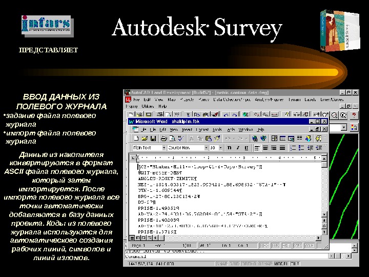Click Tables and Borders icon in Word

coord(274,138)
